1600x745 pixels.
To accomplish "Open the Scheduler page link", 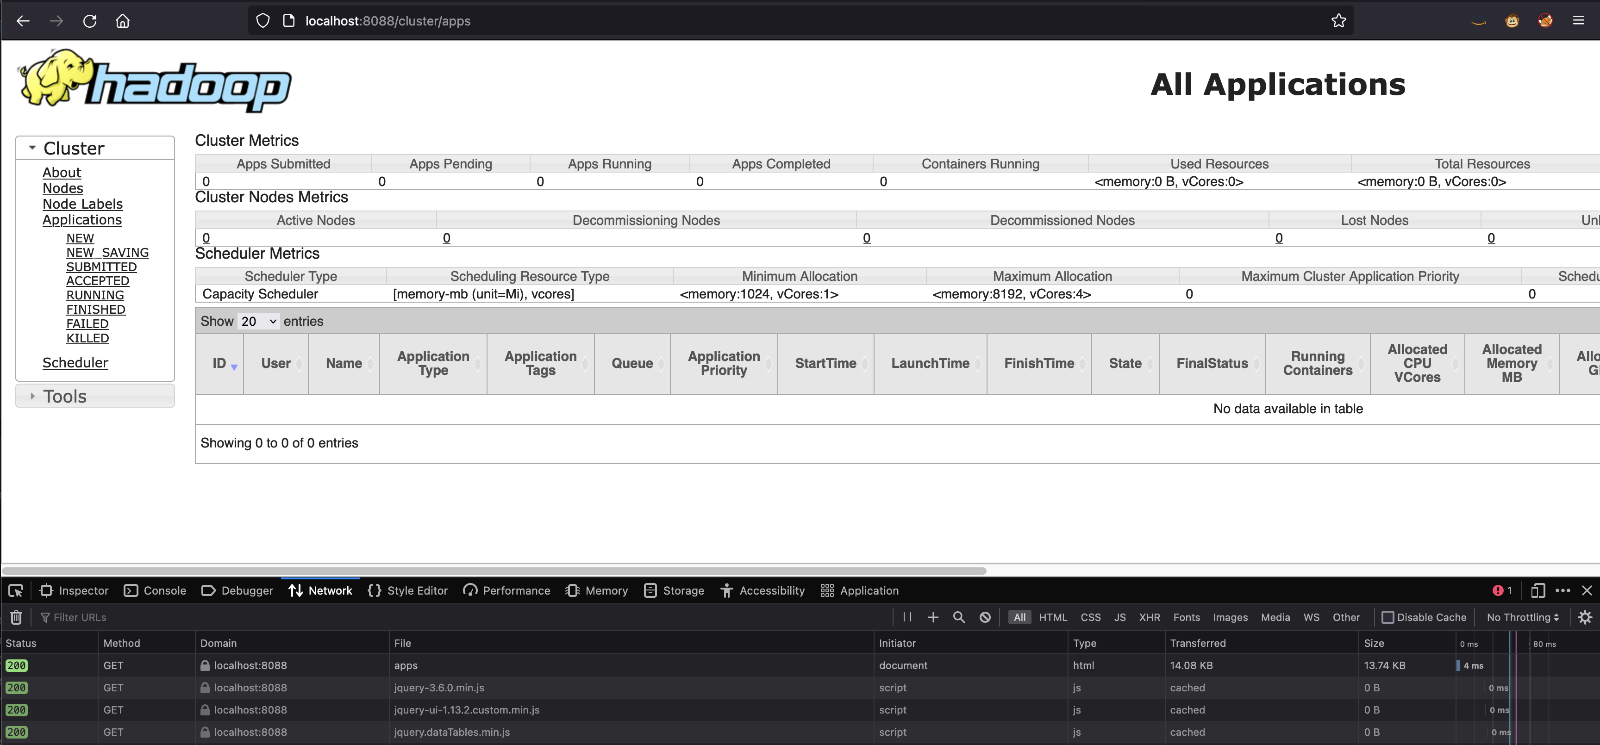I will point(75,362).
